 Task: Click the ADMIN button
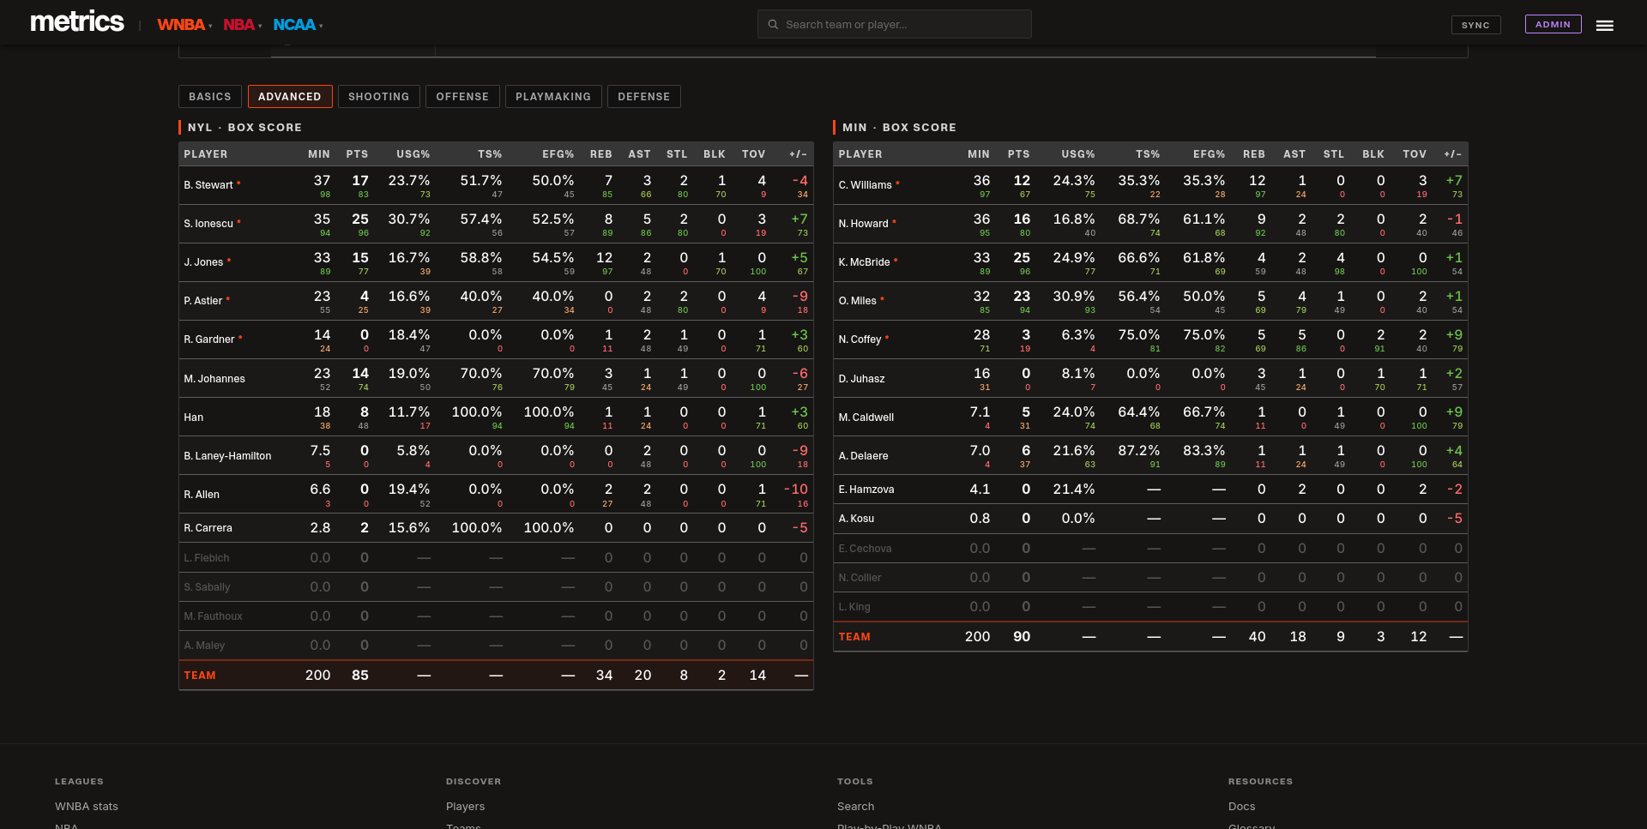point(1553,24)
